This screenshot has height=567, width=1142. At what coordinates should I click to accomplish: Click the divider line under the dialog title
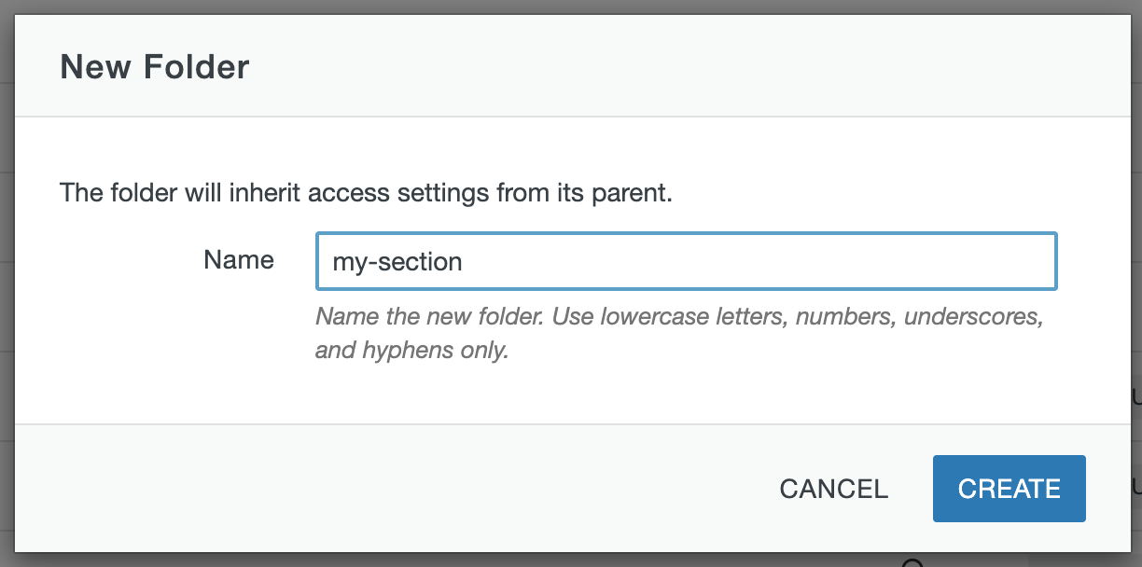(x=560, y=116)
